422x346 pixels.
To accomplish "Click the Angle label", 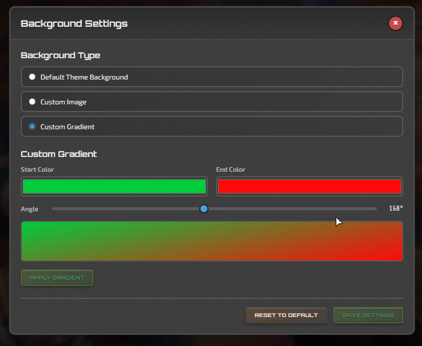I will (29, 209).
